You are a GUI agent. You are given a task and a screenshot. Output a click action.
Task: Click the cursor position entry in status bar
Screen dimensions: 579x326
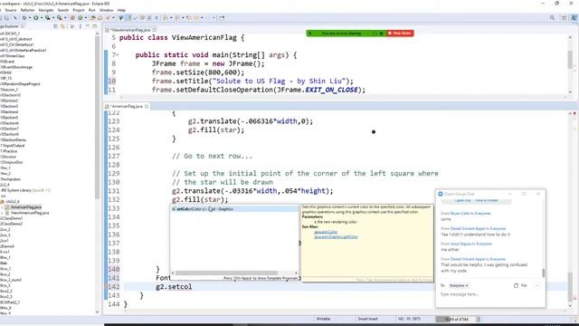point(409,319)
